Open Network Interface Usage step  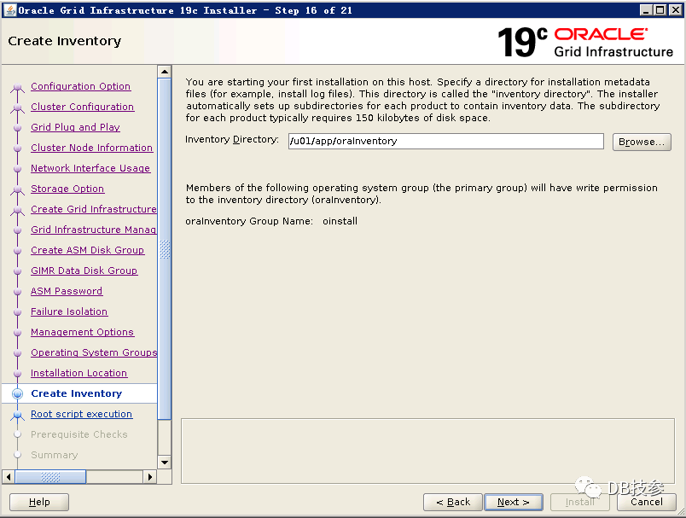click(x=90, y=168)
